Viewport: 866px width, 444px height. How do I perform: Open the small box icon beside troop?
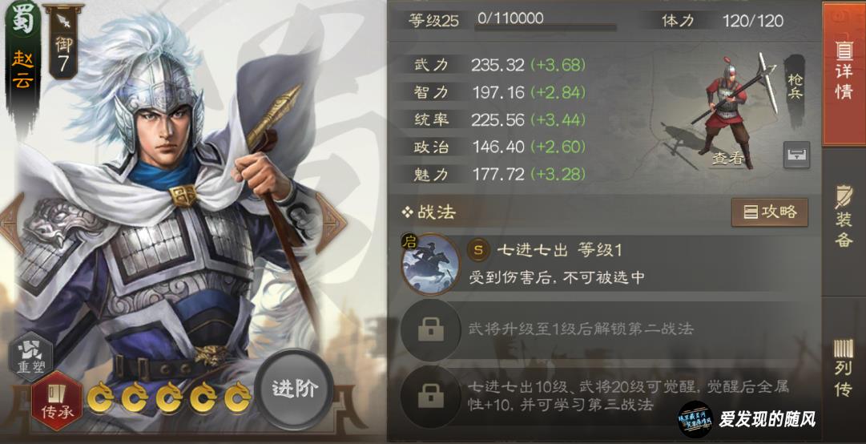point(796,155)
